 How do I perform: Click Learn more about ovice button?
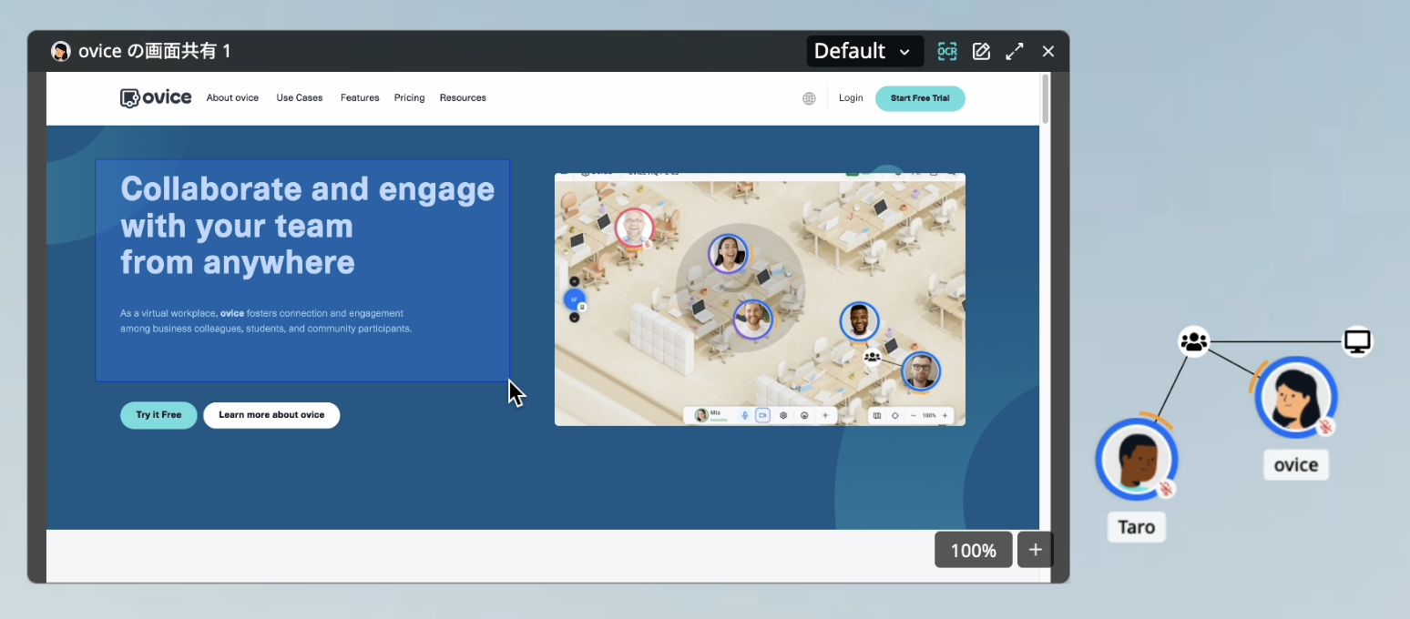coord(271,415)
